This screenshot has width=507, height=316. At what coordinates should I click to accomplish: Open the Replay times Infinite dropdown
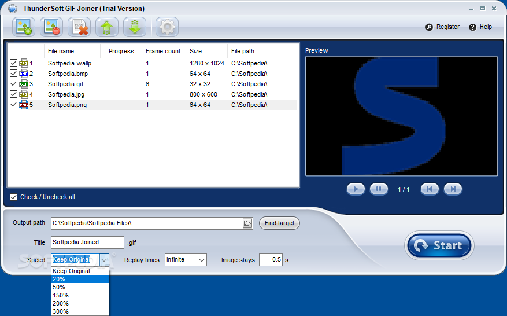[186, 260]
